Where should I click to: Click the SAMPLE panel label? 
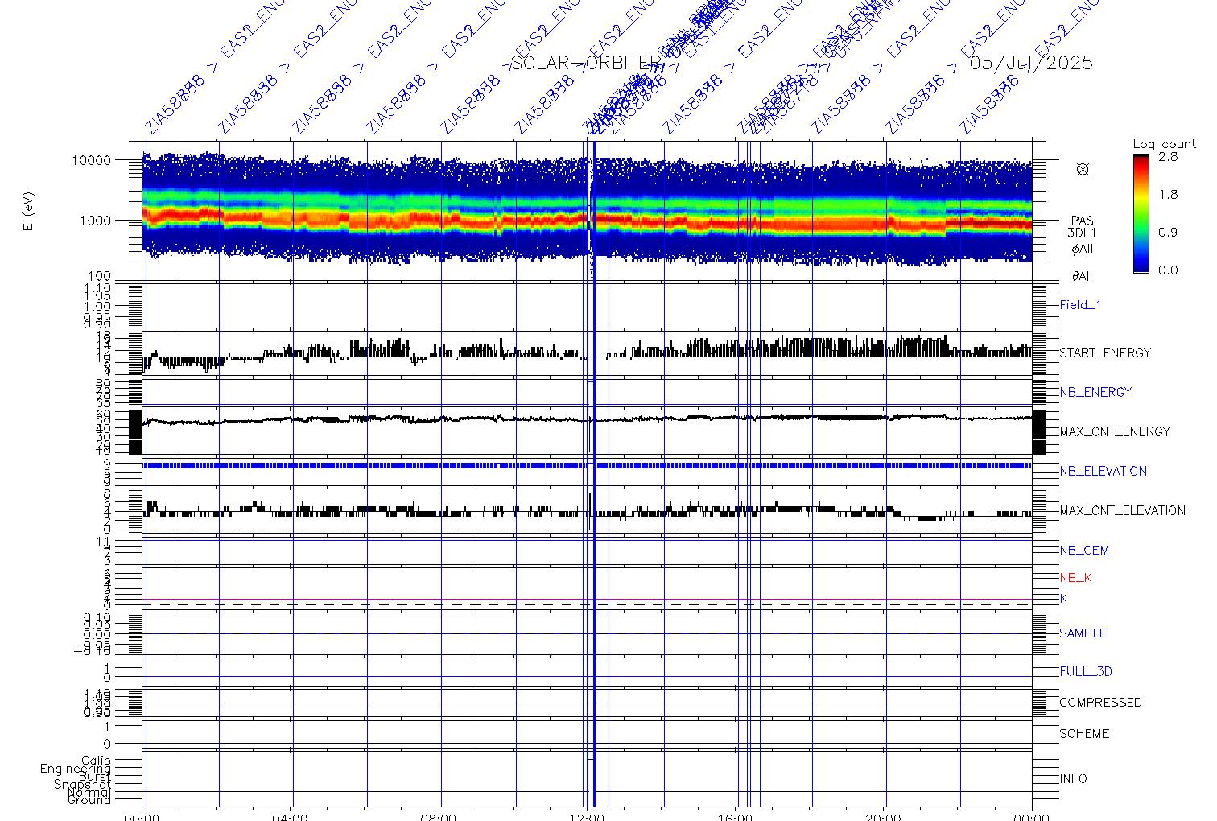tap(1083, 633)
